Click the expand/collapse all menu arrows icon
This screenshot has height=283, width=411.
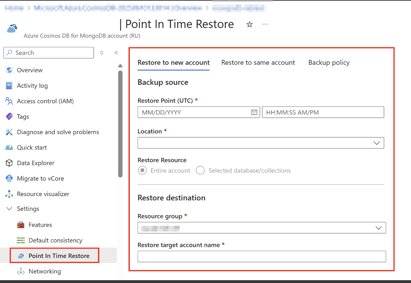click(102, 53)
